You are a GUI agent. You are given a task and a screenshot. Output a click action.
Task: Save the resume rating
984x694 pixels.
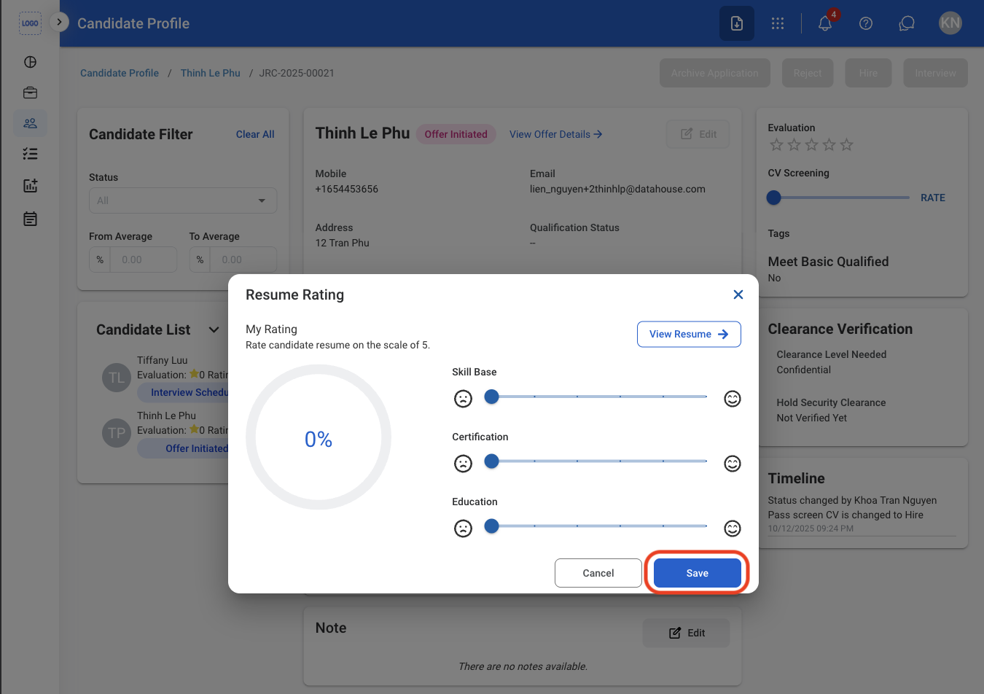[698, 573]
